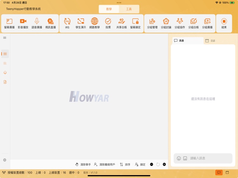Screen dimensions: 238x178
Task: Tap the battery indicator in status bar
Action: pyautogui.click(x=232, y=3)
